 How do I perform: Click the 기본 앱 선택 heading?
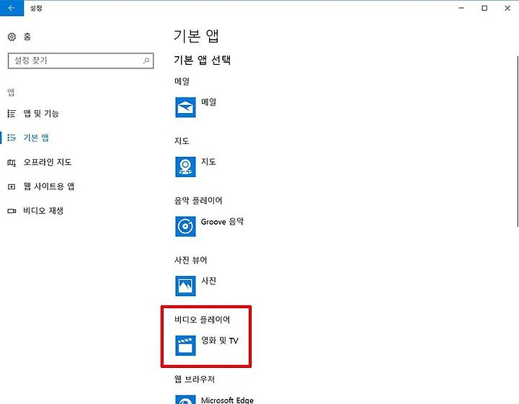[203, 60]
